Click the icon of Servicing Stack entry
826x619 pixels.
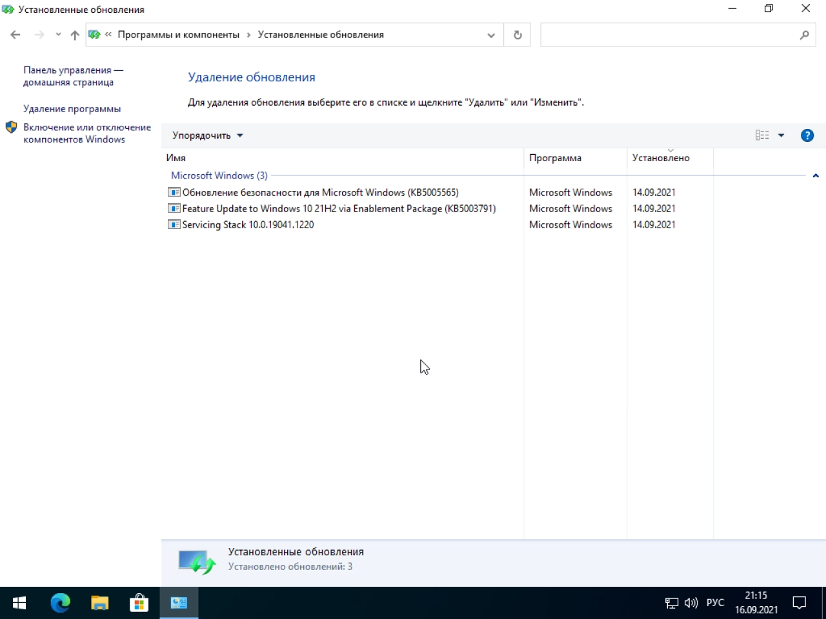pyautogui.click(x=174, y=224)
